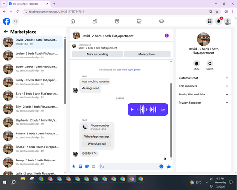Choose a GIF icon in composer
The height and width of the screenshot is (190, 237).
(x=94, y=166)
